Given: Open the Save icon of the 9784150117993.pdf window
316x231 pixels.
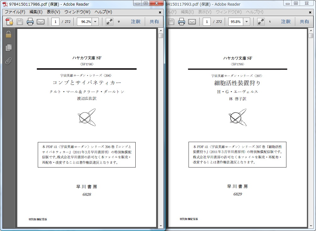Looking at the screenshot, I should click(172, 22).
